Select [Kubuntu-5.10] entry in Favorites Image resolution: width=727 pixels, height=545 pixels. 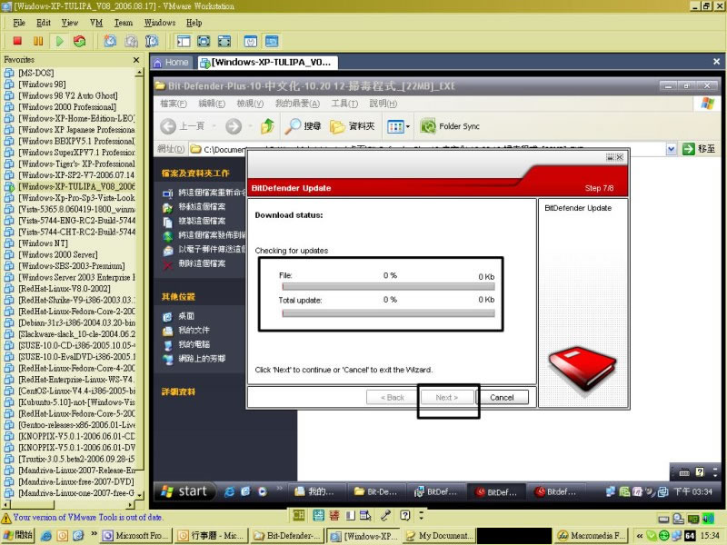[x=76, y=402]
